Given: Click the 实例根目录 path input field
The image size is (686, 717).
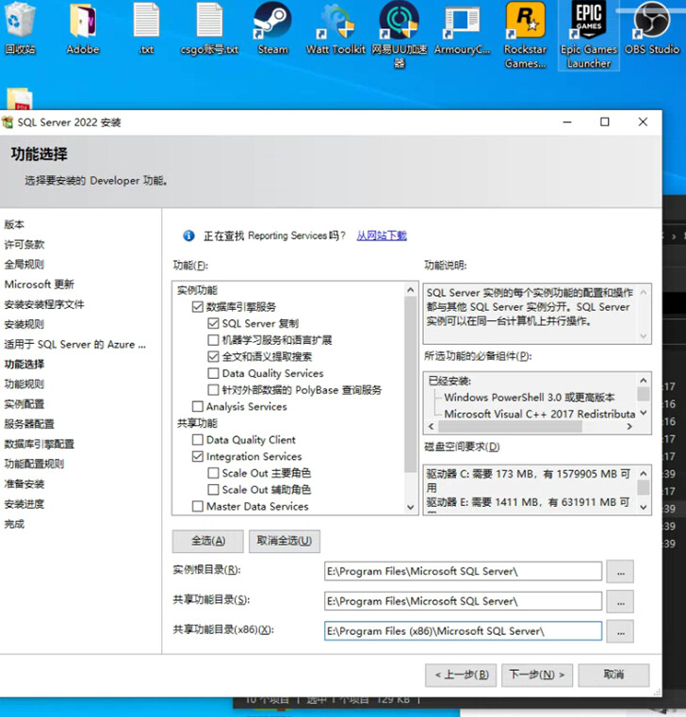Looking at the screenshot, I should point(463,572).
